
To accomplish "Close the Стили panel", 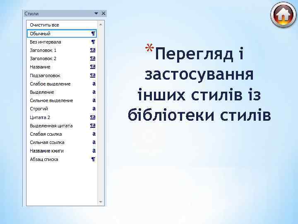I will [103, 13].
